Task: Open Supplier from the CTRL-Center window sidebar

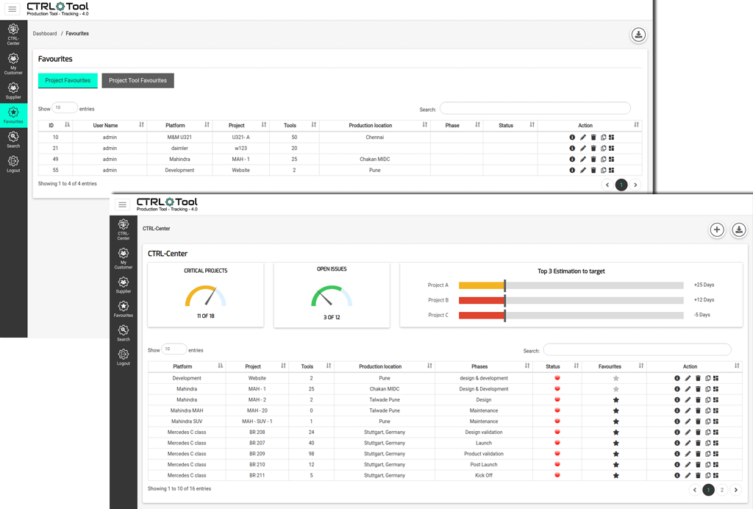Action: pyautogui.click(x=124, y=284)
